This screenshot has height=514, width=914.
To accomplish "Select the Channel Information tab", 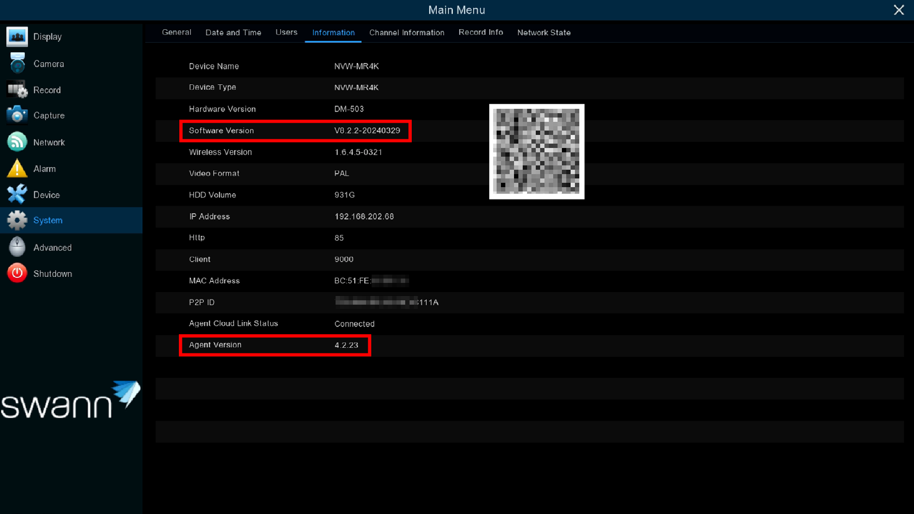I will click(407, 33).
